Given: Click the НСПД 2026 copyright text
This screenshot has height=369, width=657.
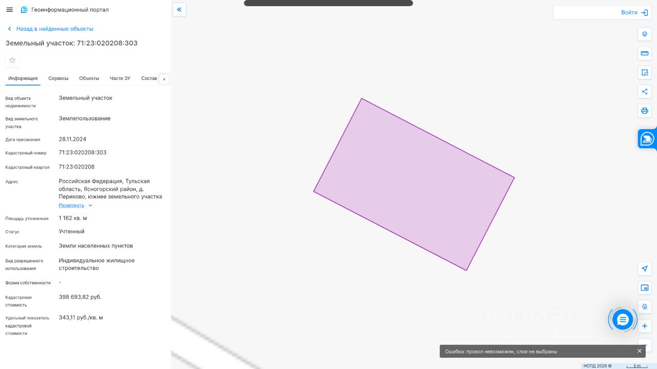Looking at the screenshot, I should (597, 366).
